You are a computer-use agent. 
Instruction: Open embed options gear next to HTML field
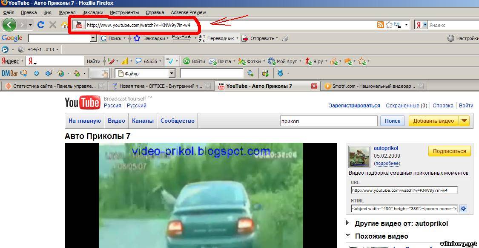point(463,208)
